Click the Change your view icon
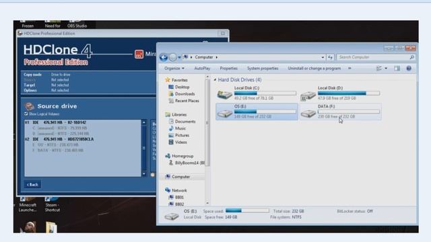This screenshot has height=242, width=431. pyautogui.click(x=379, y=69)
